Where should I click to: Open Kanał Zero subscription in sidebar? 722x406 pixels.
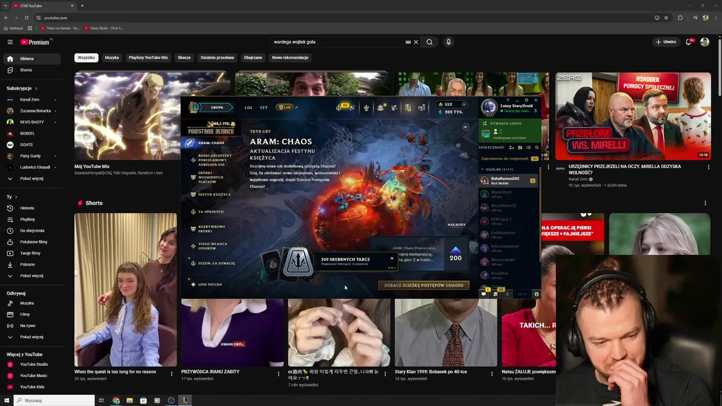point(30,100)
